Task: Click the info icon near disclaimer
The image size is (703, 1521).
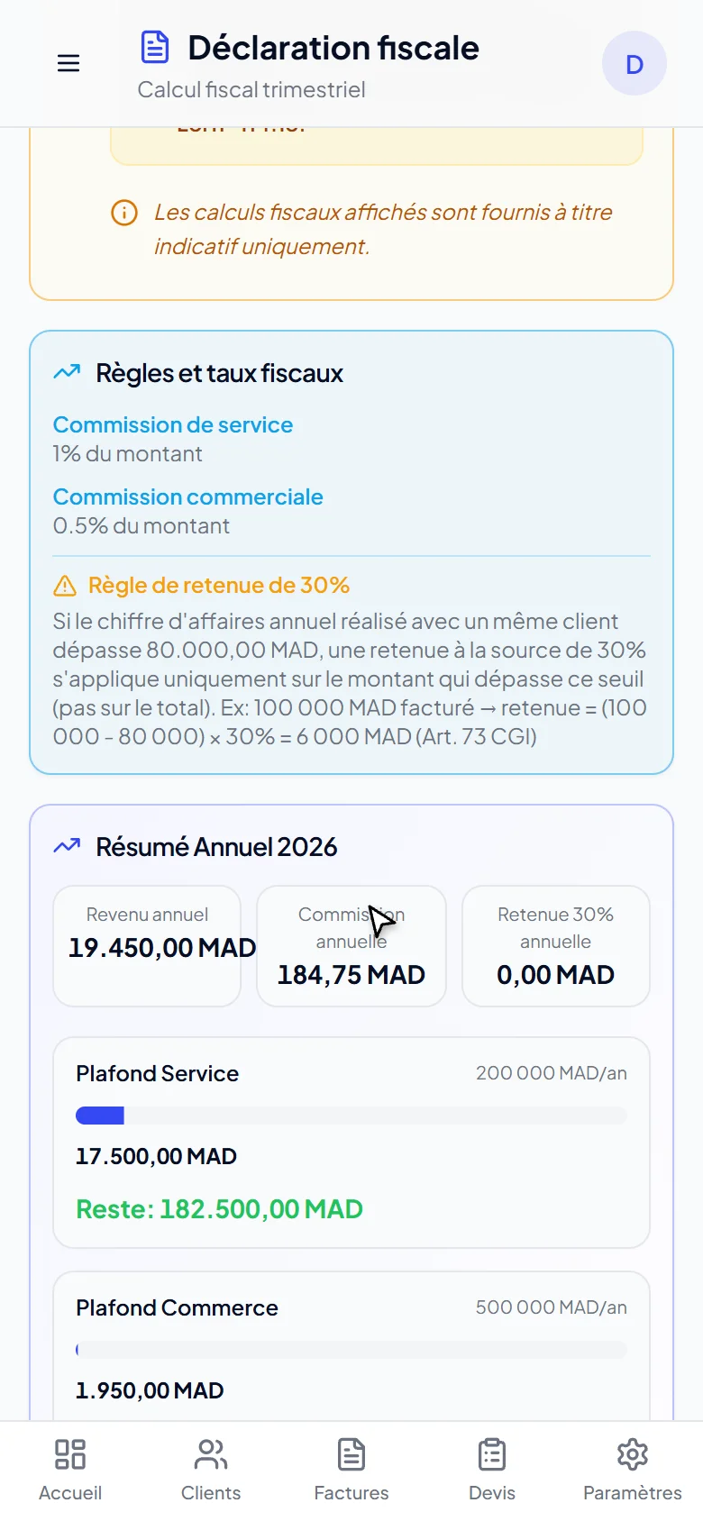Action: [x=124, y=213]
